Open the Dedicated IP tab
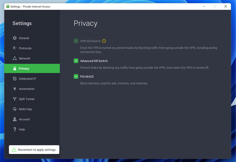Screen dimensions: 236x162 [x=32, y=79]
